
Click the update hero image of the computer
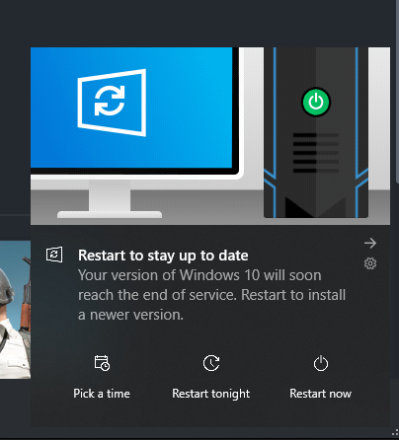210,136
